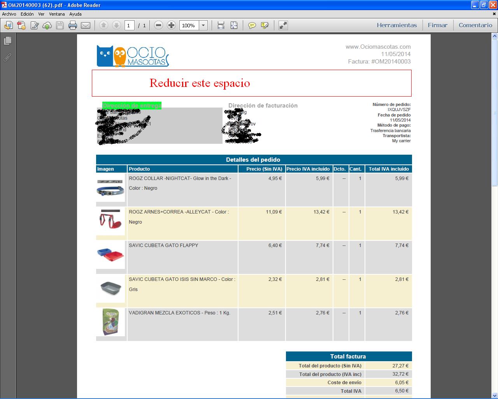Screen dimensions: 498x399
Task: Click the 'Coste de envío' label
Action: point(344,383)
